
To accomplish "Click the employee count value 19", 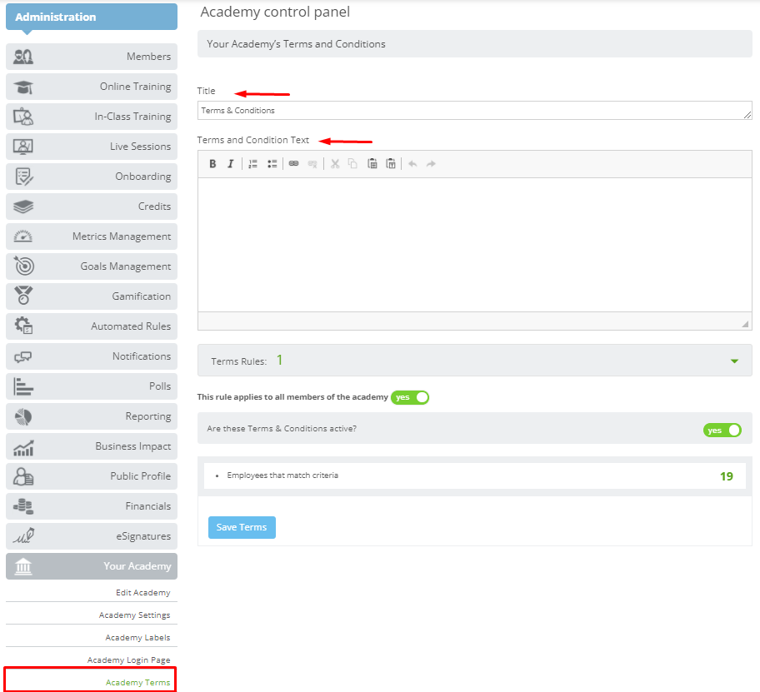I will tap(726, 476).
